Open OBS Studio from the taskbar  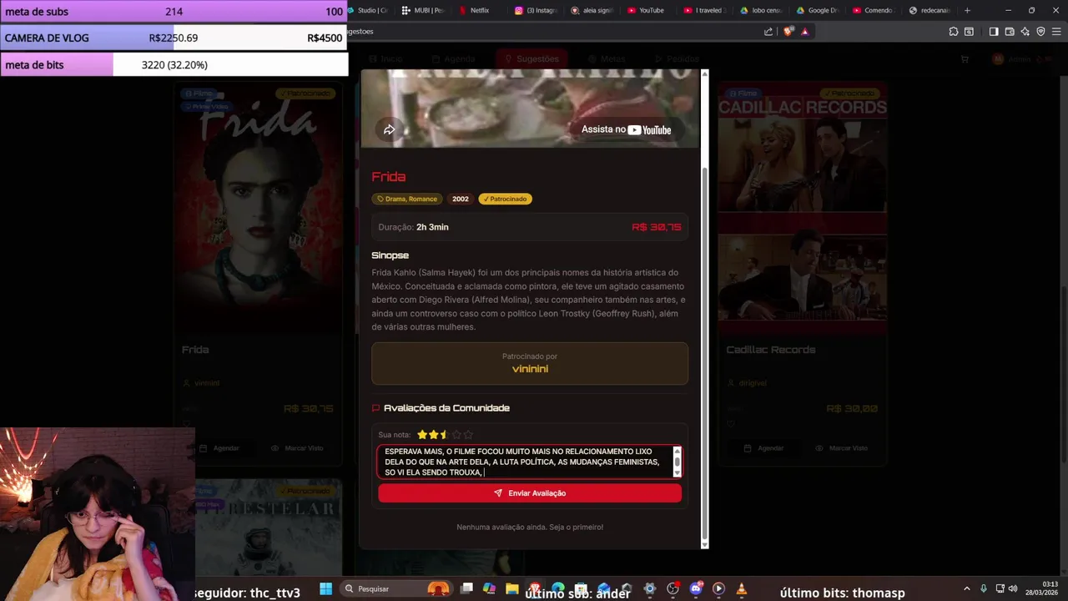click(x=673, y=588)
